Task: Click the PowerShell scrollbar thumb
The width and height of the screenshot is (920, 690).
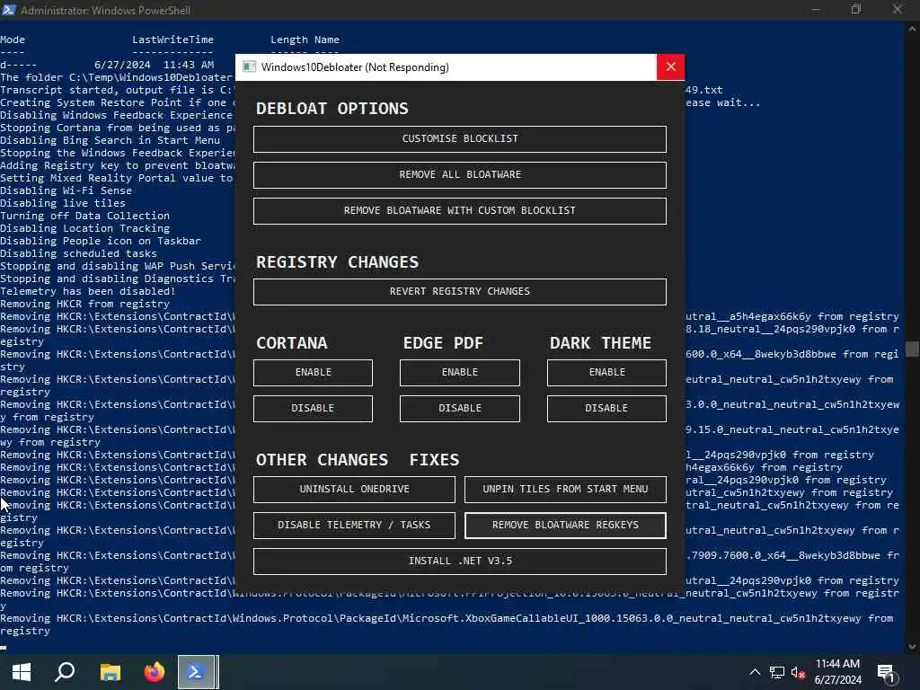Action: coord(912,349)
